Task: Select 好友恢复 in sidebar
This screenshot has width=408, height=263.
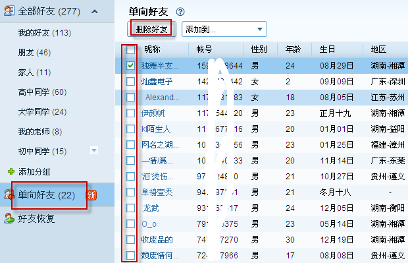Action: 36,219
